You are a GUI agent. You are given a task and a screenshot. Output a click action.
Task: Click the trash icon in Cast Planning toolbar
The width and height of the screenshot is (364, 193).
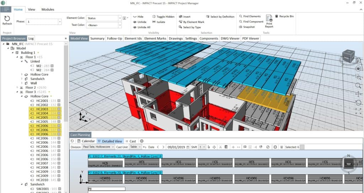click(282, 147)
